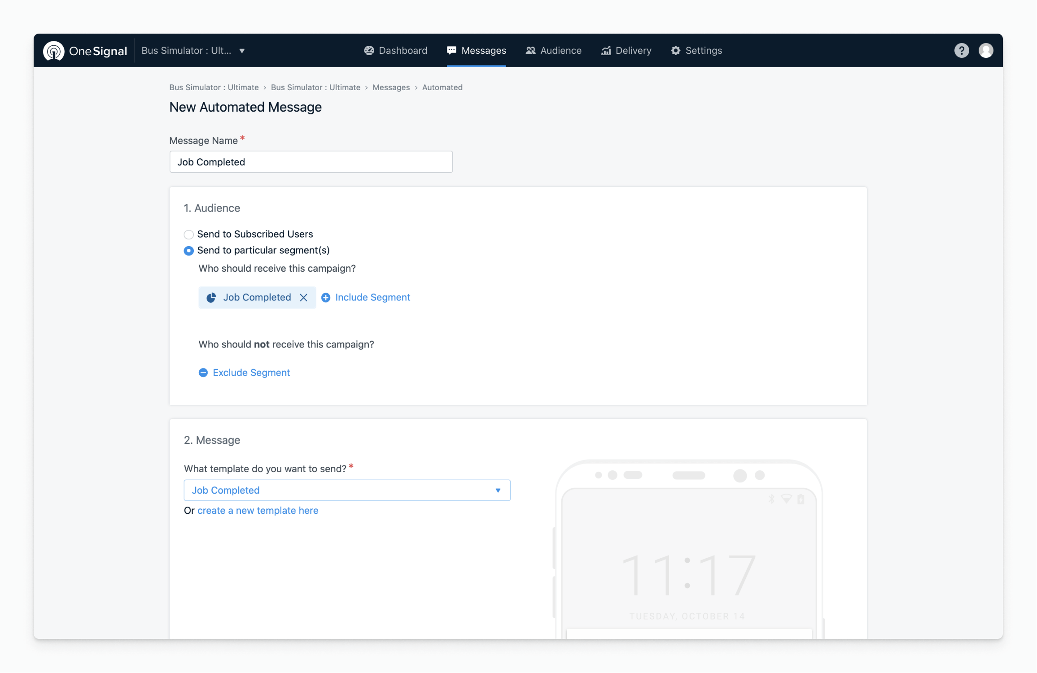Screen dimensions: 1037x673
Task: Click the Message Name input field
Action: [311, 162]
